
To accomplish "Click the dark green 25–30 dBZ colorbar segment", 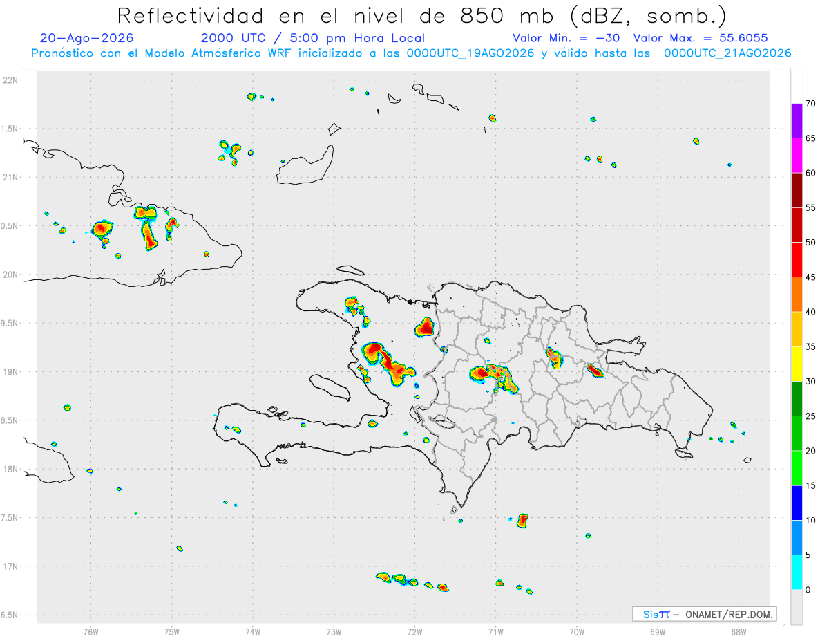I will 797,399.
